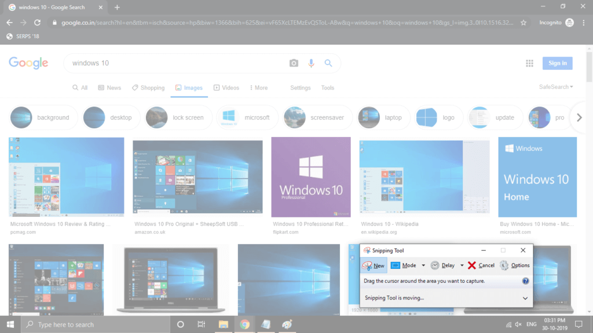Screen dimensions: 593x333
Task: Open the Action Center notifications icon
Action: pos(579,324)
